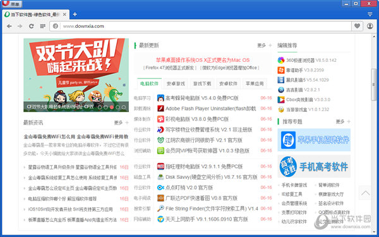379x237 pixels.
Task: Click the 点点盯梢 icon
Action: point(160,188)
